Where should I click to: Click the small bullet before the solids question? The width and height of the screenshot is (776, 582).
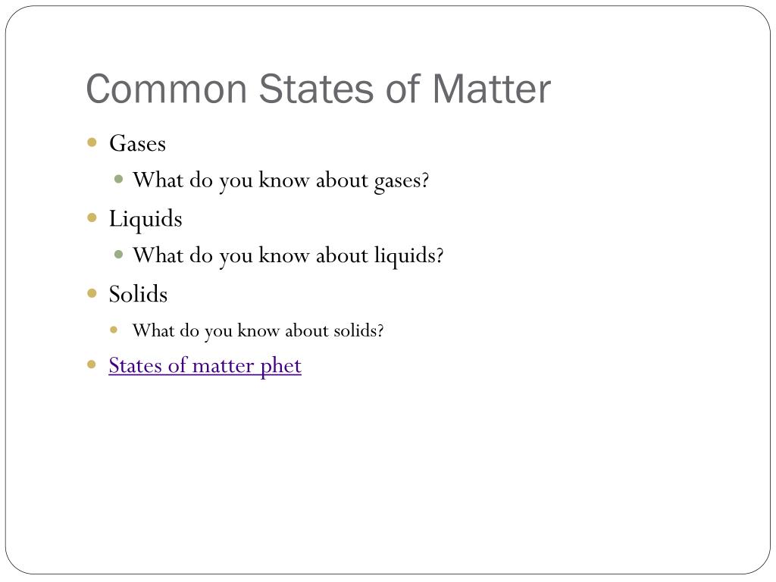pyautogui.click(x=114, y=330)
